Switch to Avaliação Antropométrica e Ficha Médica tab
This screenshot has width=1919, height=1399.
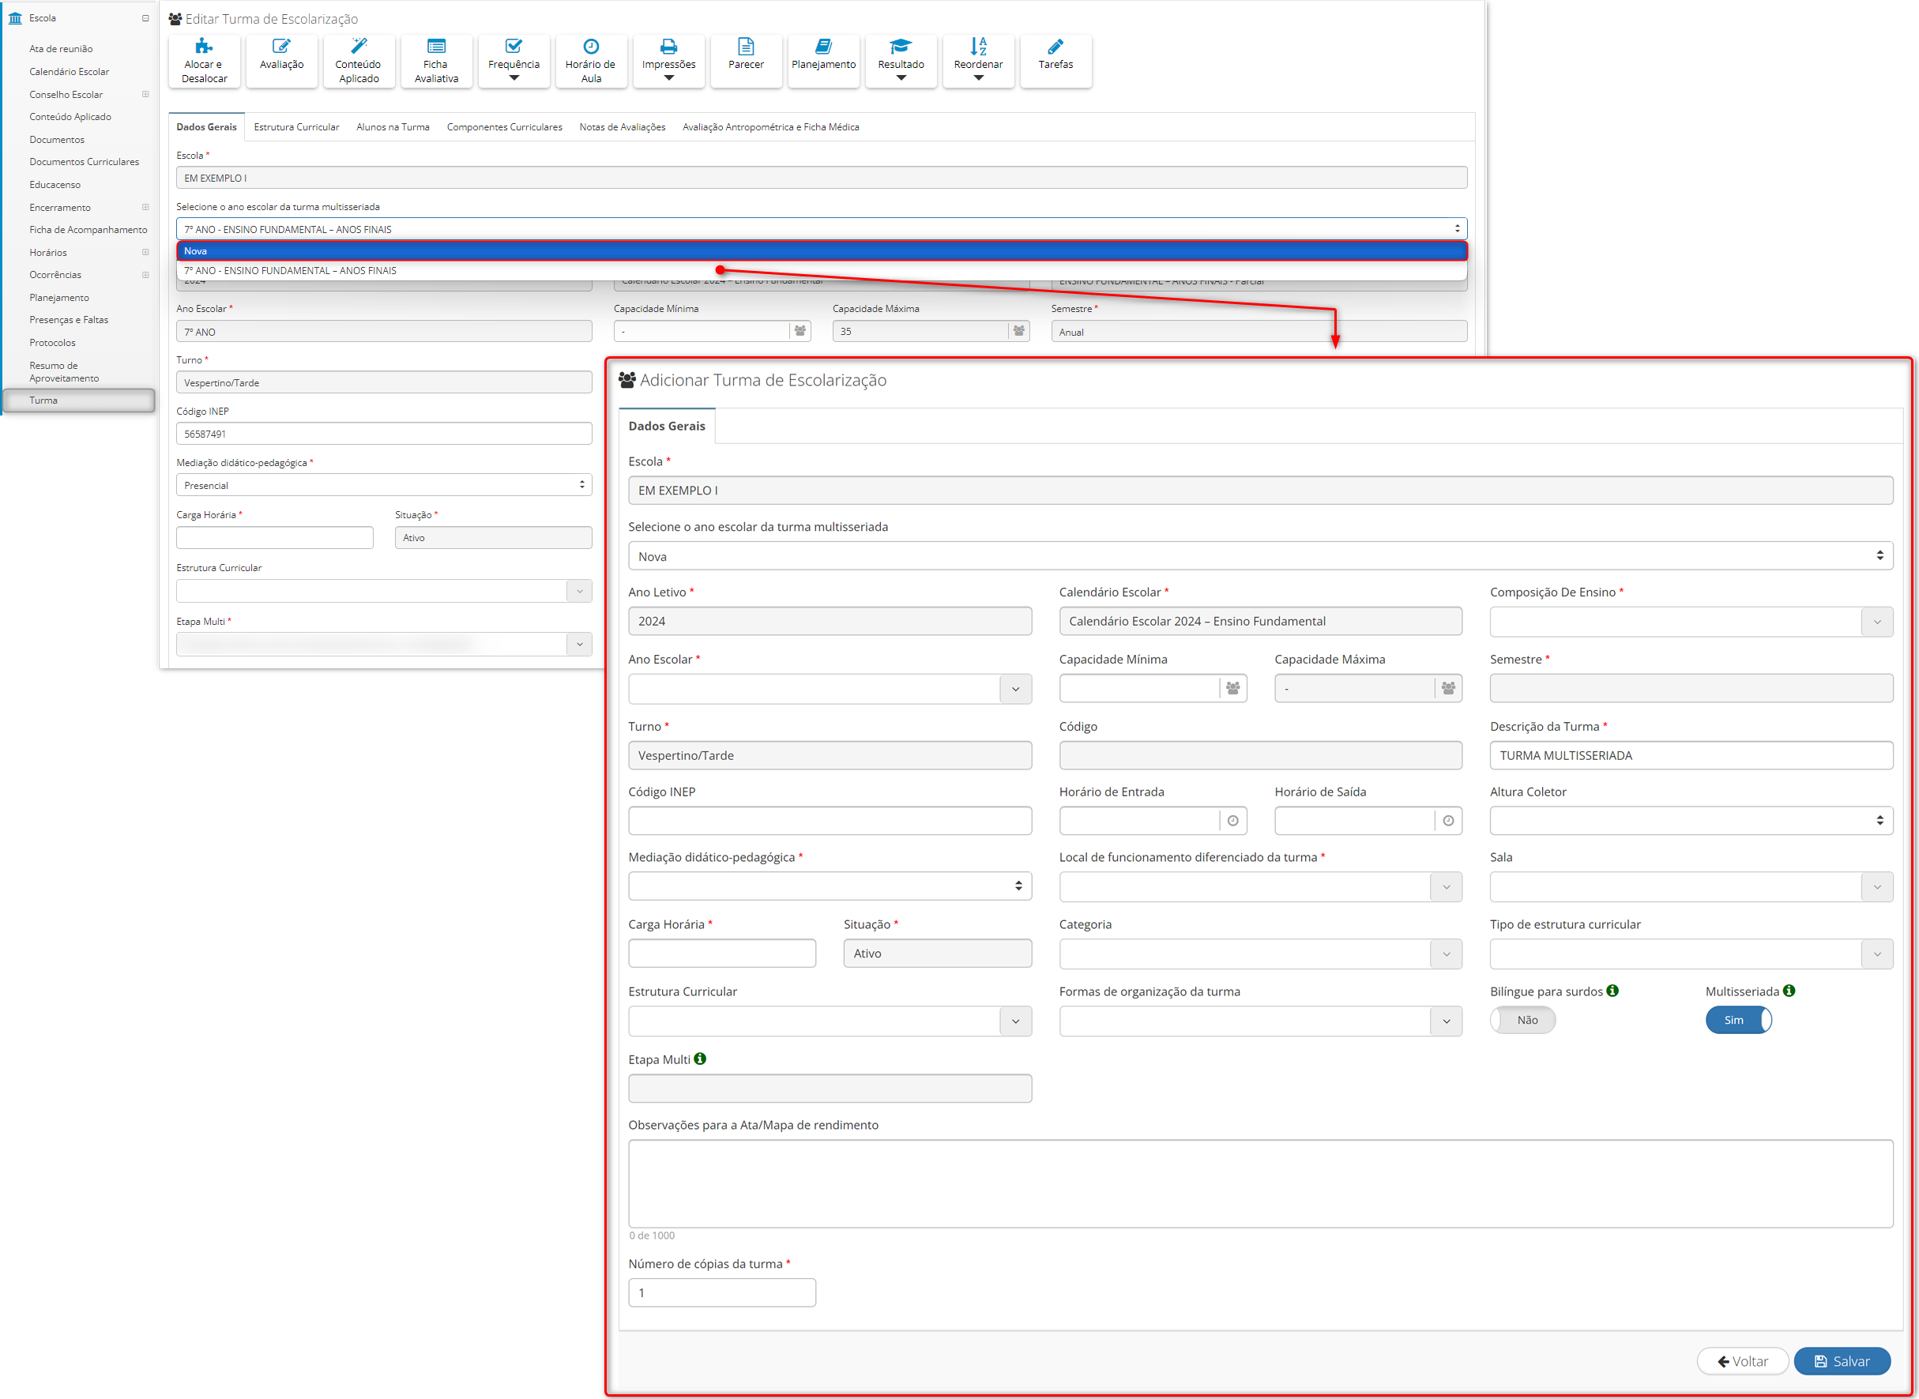pyautogui.click(x=770, y=127)
